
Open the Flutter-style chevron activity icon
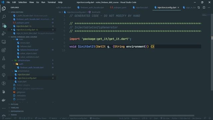(4, 67)
